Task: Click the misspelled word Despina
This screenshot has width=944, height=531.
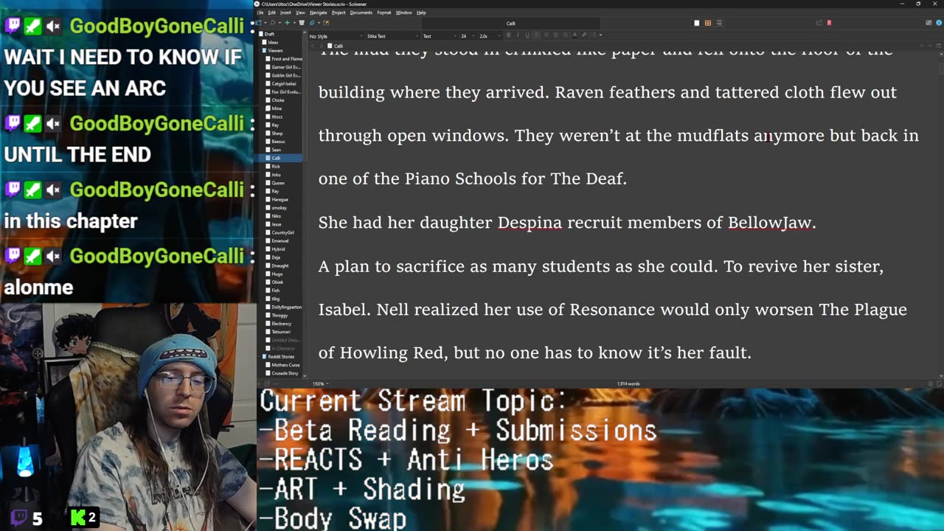Action: 530,223
